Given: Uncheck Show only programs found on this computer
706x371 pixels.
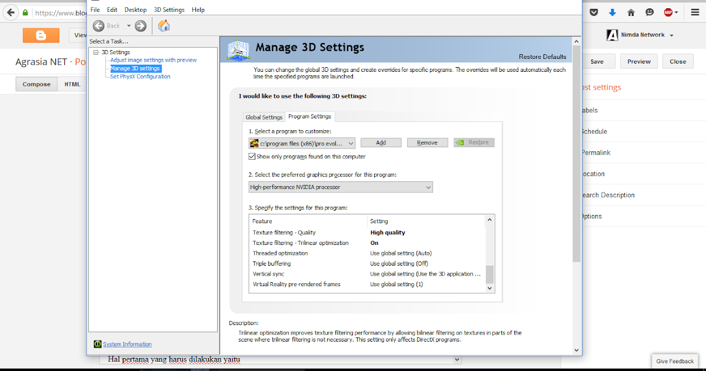Looking at the screenshot, I should (252, 157).
